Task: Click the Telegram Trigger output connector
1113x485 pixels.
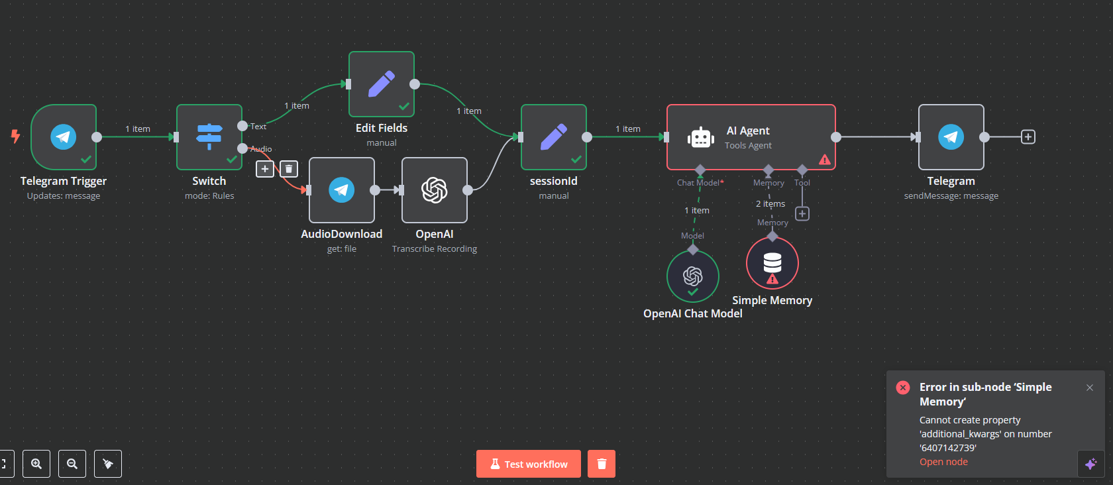Action: pyautogui.click(x=97, y=137)
